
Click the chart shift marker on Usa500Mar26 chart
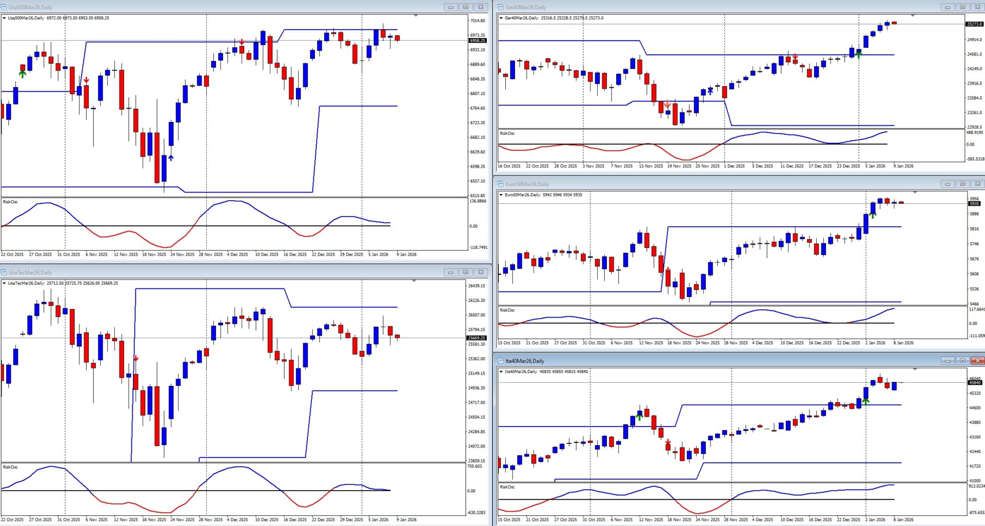click(x=416, y=16)
